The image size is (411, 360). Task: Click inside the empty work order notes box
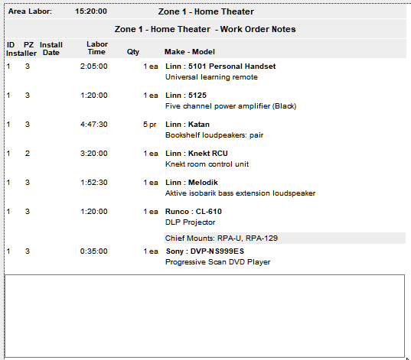[x=204, y=316]
